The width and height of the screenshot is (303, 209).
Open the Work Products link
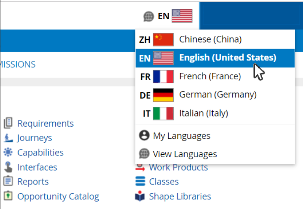click(178, 167)
